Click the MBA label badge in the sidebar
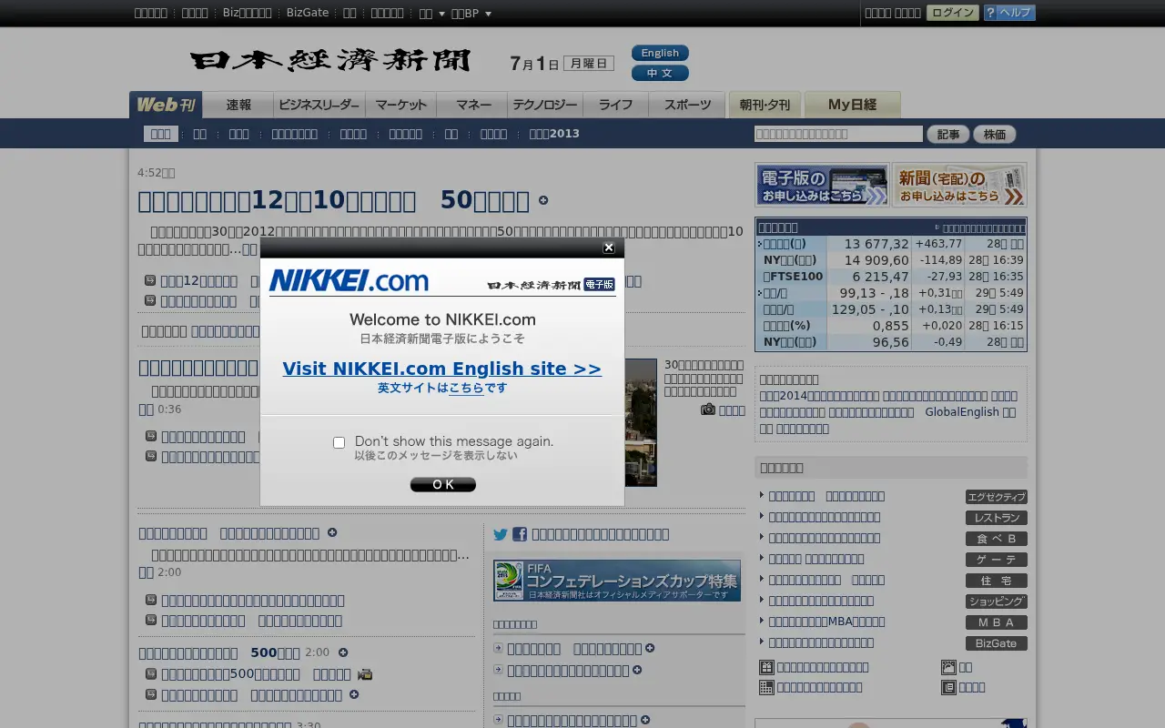This screenshot has width=1165, height=728. coord(997,622)
